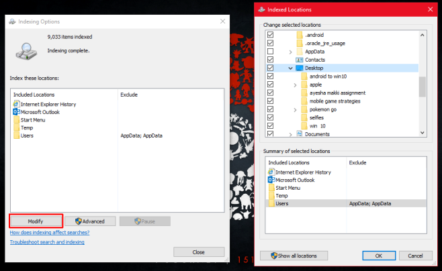Click the selfies folder icon
Screen dimensions: 442x271
pos(304,117)
